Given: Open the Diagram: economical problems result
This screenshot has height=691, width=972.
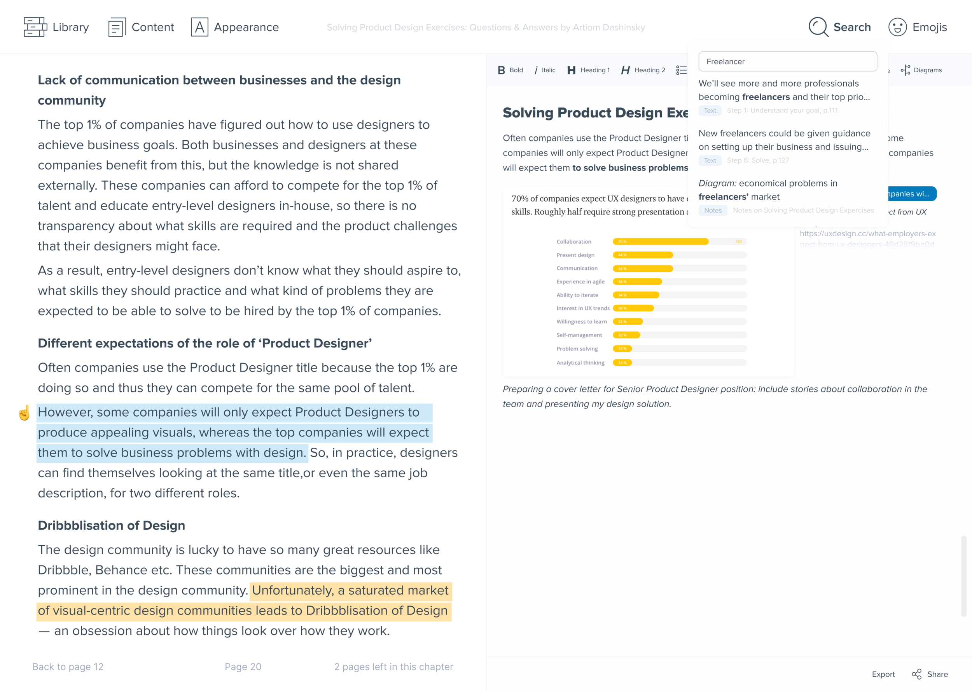Looking at the screenshot, I should [768, 190].
